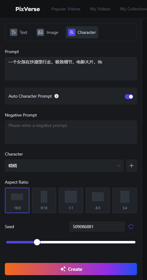The height and width of the screenshot is (280, 147).
Task: Select the 1:1 aspect ratio
Action: (71, 200)
